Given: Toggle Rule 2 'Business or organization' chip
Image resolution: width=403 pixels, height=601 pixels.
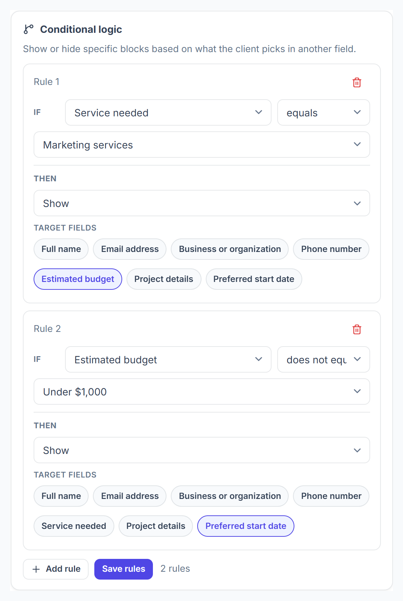Looking at the screenshot, I should [x=230, y=496].
